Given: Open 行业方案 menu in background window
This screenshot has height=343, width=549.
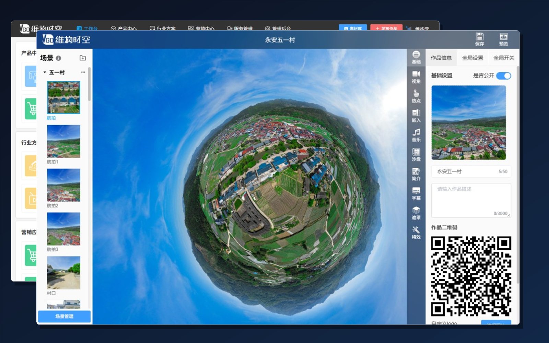Looking at the screenshot, I should (163, 28).
